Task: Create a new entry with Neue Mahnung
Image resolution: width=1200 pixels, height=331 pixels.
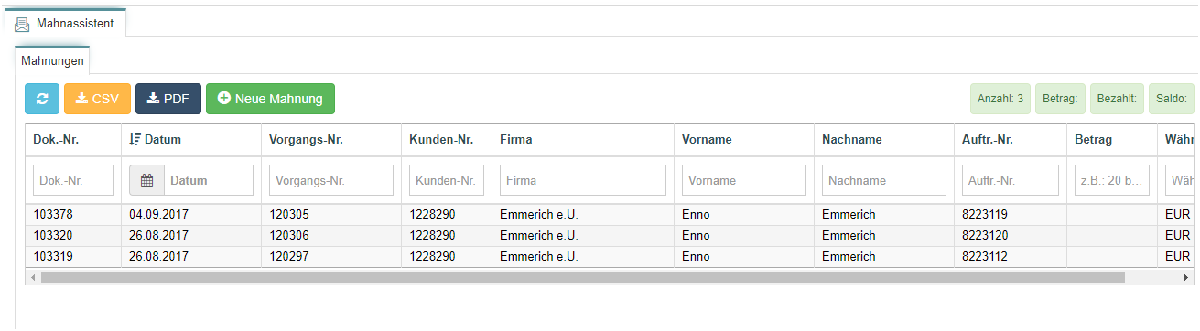Action: coord(270,99)
